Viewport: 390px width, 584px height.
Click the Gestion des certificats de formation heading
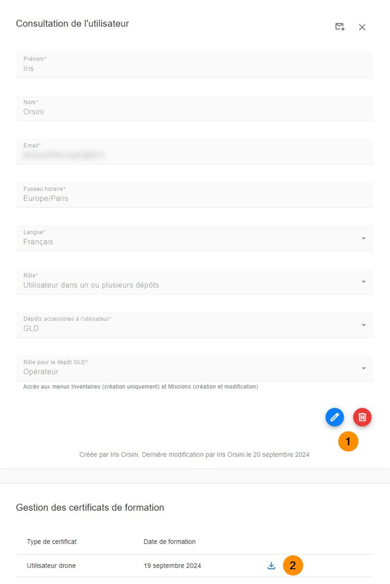tap(90, 507)
